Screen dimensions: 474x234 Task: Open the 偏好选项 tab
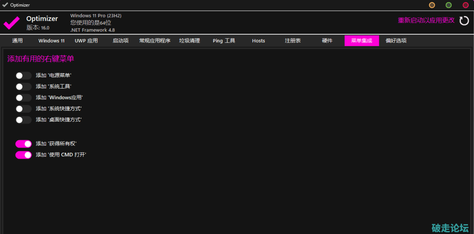(x=396, y=41)
